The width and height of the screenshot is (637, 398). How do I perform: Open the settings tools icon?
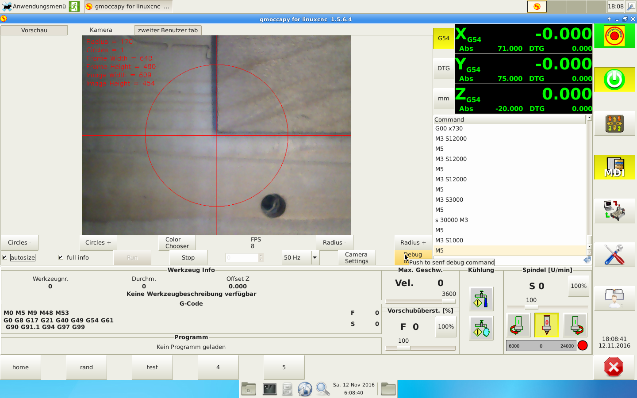(614, 254)
